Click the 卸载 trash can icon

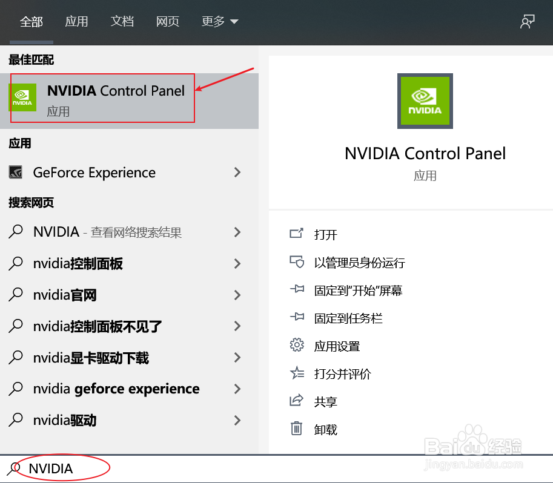pos(296,429)
